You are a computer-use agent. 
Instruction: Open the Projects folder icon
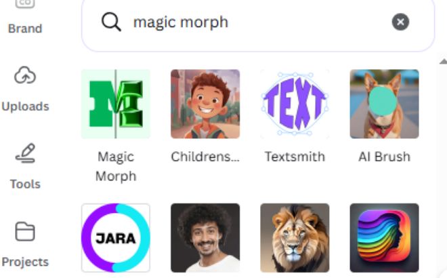(25, 231)
